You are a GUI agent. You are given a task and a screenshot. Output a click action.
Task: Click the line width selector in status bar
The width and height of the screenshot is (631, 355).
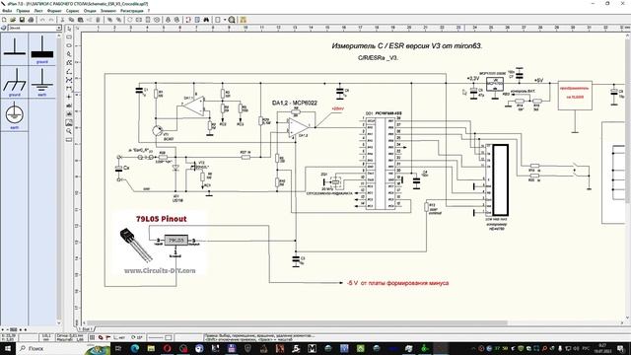coord(159,337)
